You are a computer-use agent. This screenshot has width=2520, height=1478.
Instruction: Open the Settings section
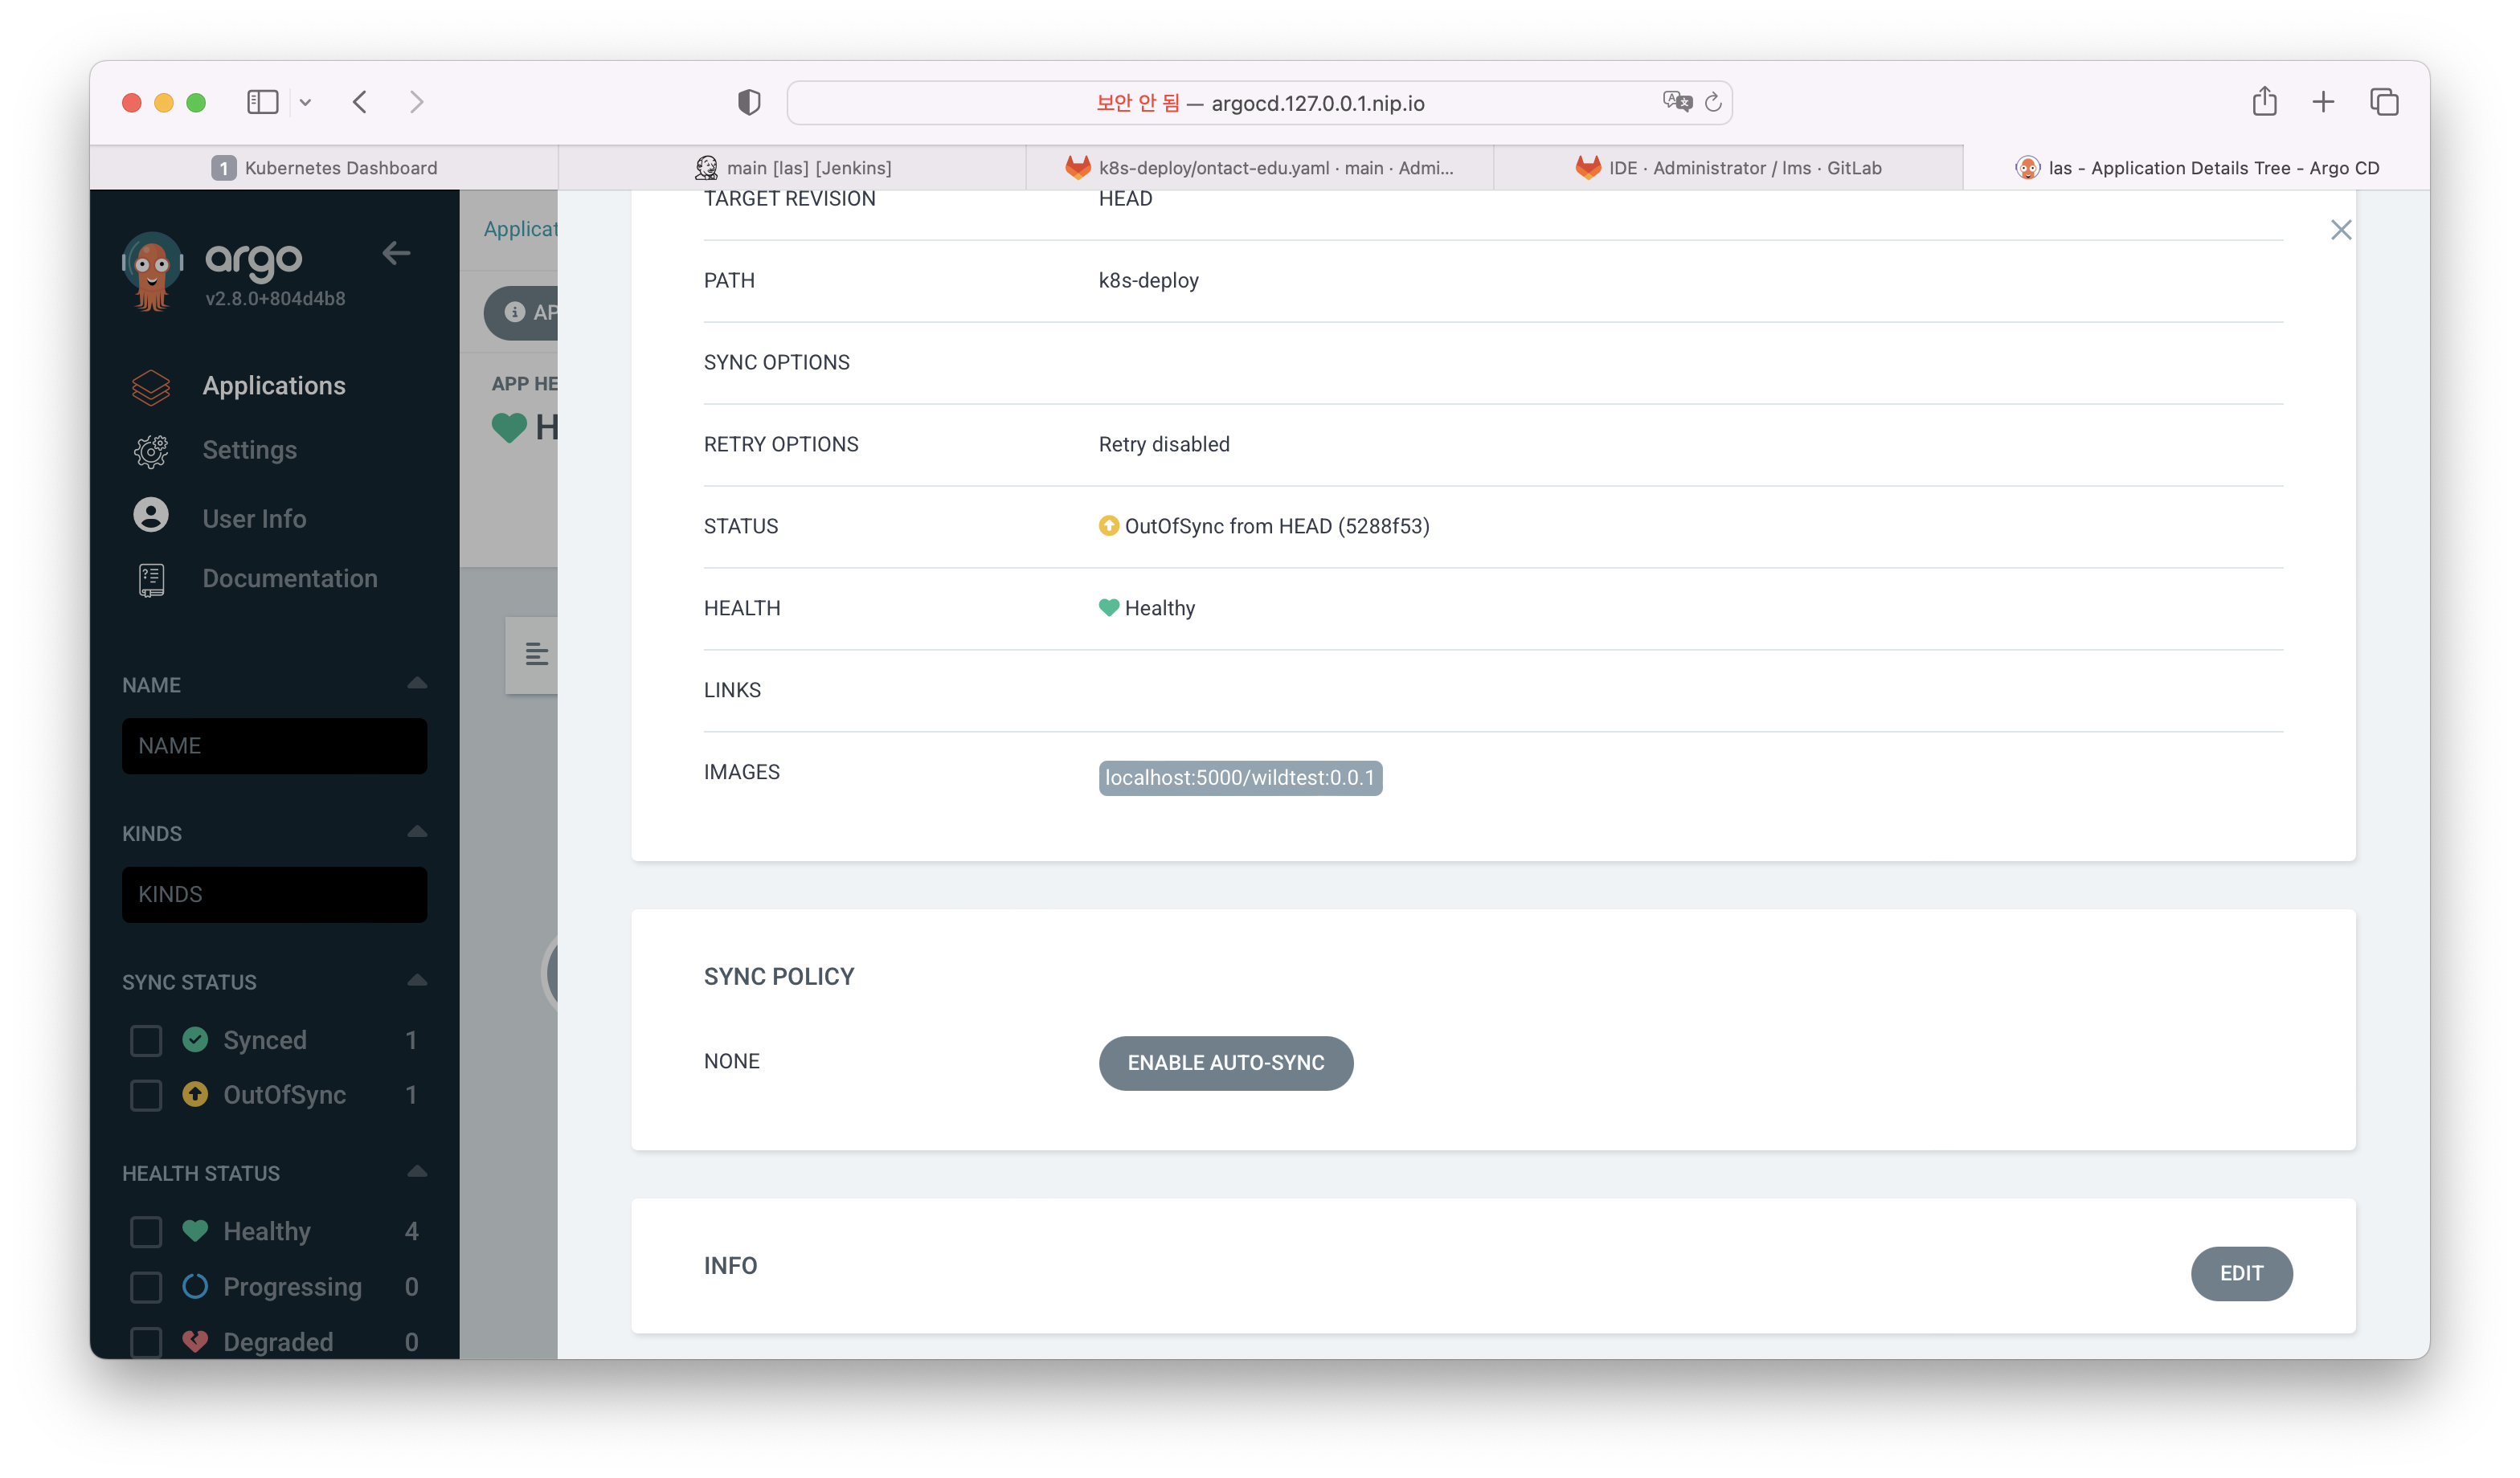[x=248, y=451]
